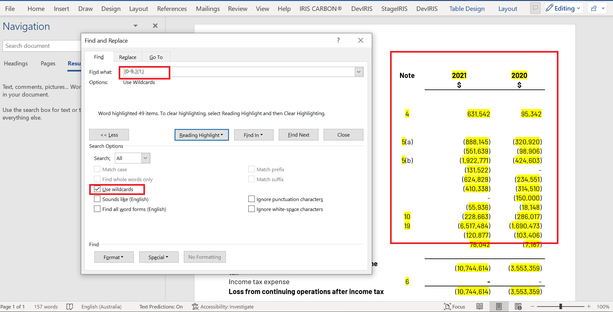Enter Focus mode from status bar
This screenshot has height=312, width=613.
tap(455, 306)
